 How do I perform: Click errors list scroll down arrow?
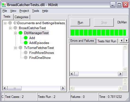pyautogui.click(x=125, y=69)
